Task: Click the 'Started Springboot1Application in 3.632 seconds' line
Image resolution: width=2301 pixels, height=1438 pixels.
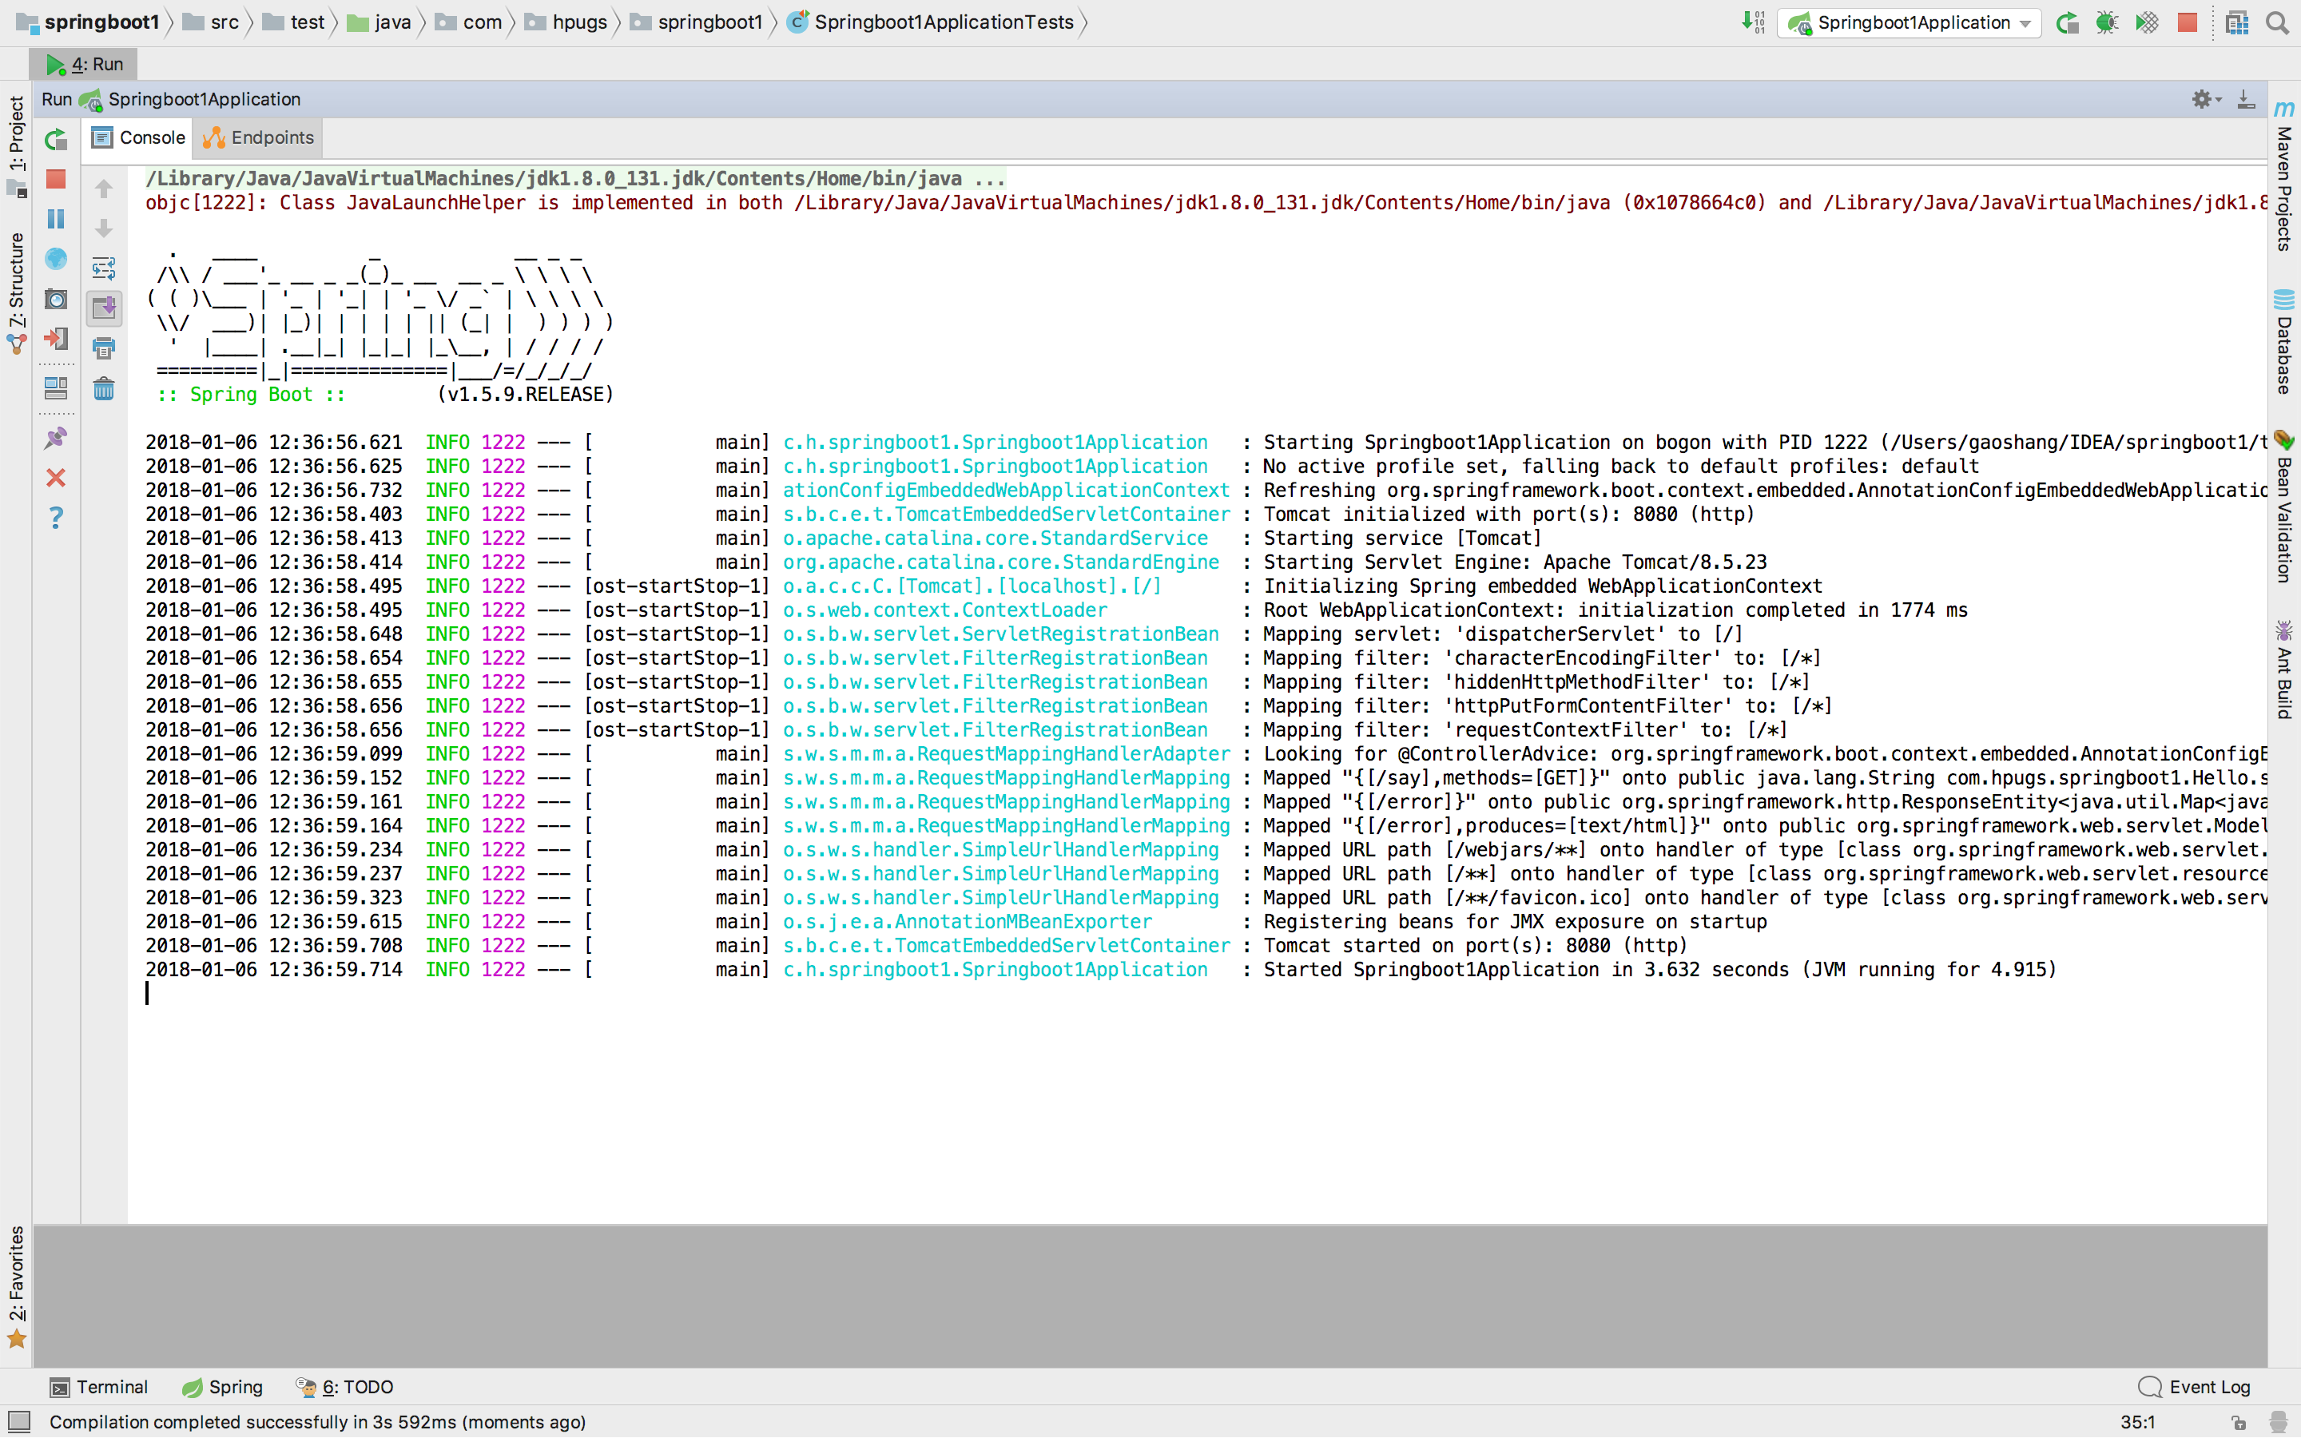Action: click(x=1659, y=969)
